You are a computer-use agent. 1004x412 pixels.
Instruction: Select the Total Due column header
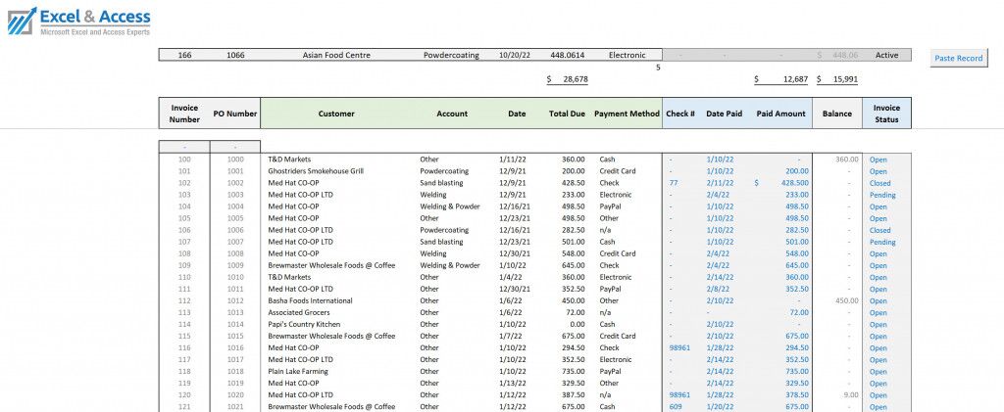pos(567,114)
